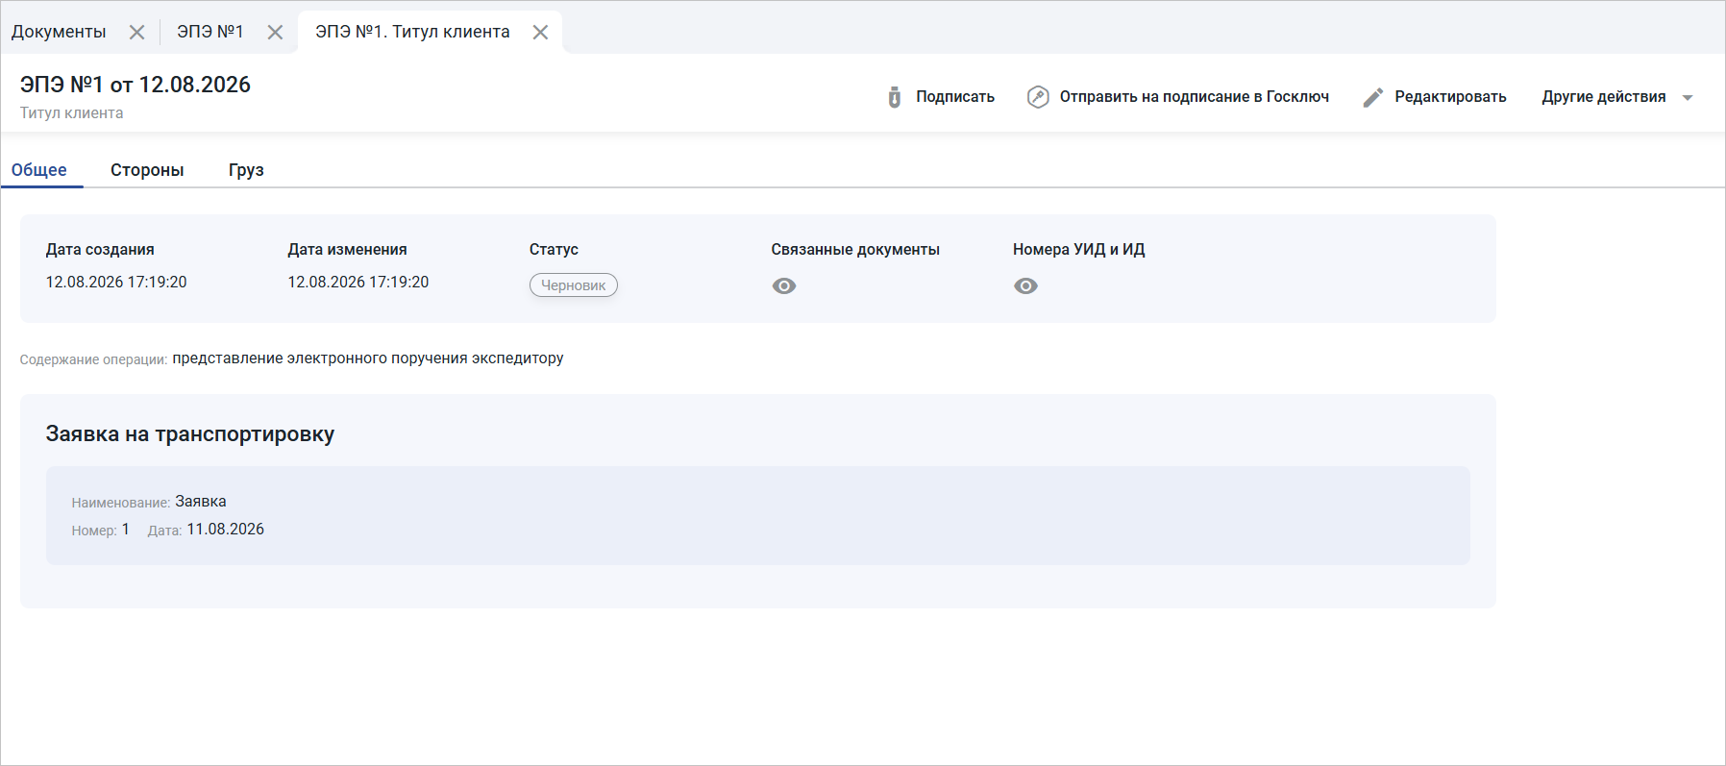1726x766 pixels.
Task: Click the Титул клиента subtitle
Action: (72, 113)
